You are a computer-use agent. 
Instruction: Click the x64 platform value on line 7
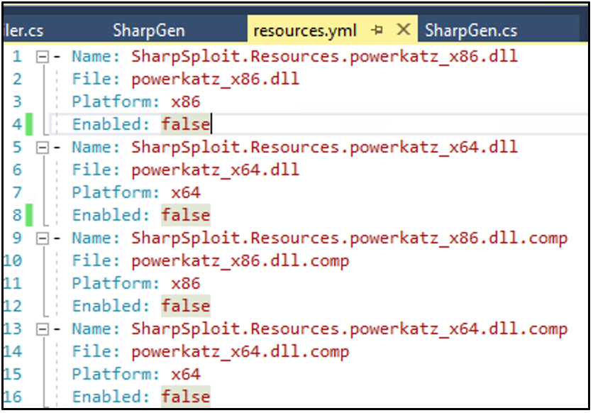tap(185, 192)
